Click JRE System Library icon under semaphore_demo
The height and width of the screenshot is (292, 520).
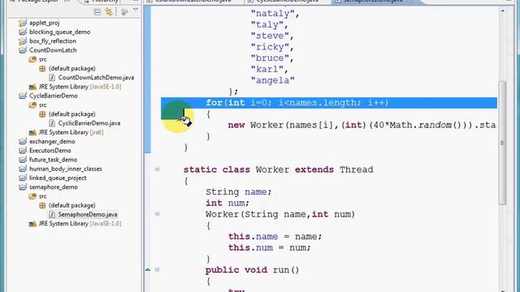[x=32, y=224]
